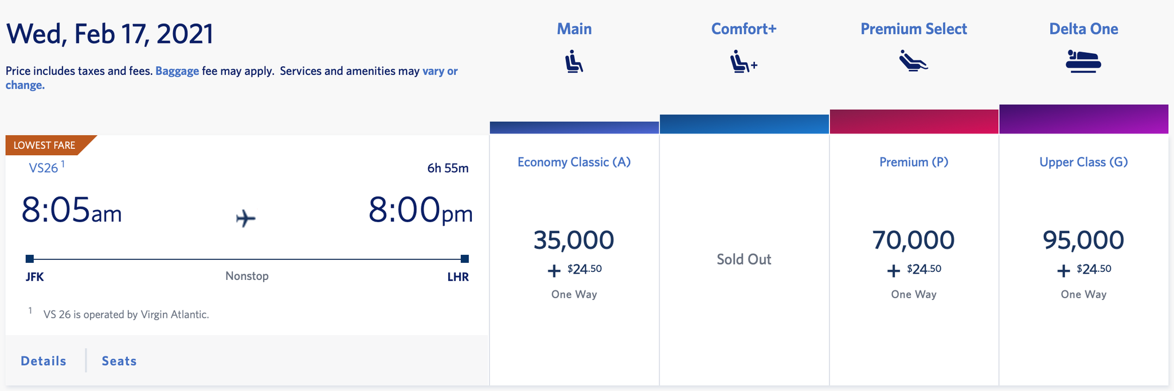The image size is (1174, 391).
Task: Select the 95,000 mile Delta One fare
Action: 1083,240
